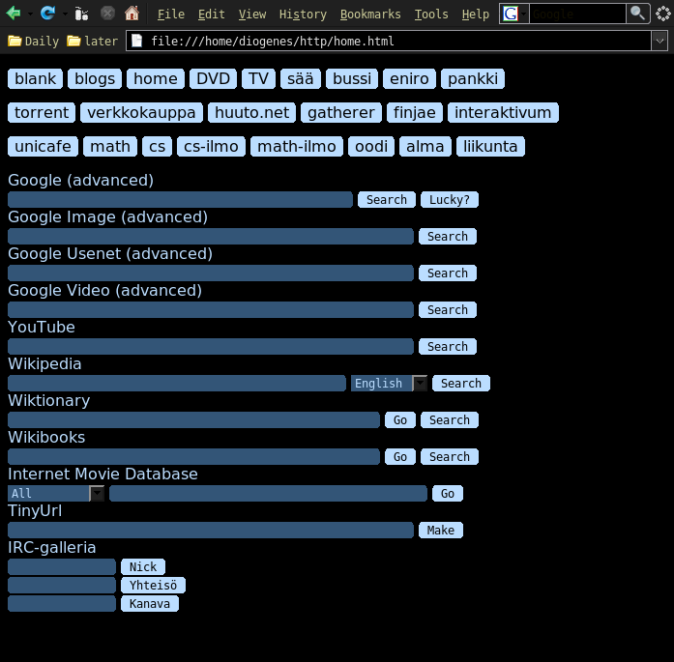The height and width of the screenshot is (662, 674).
Task: Open the Edit menu
Action: click(211, 14)
